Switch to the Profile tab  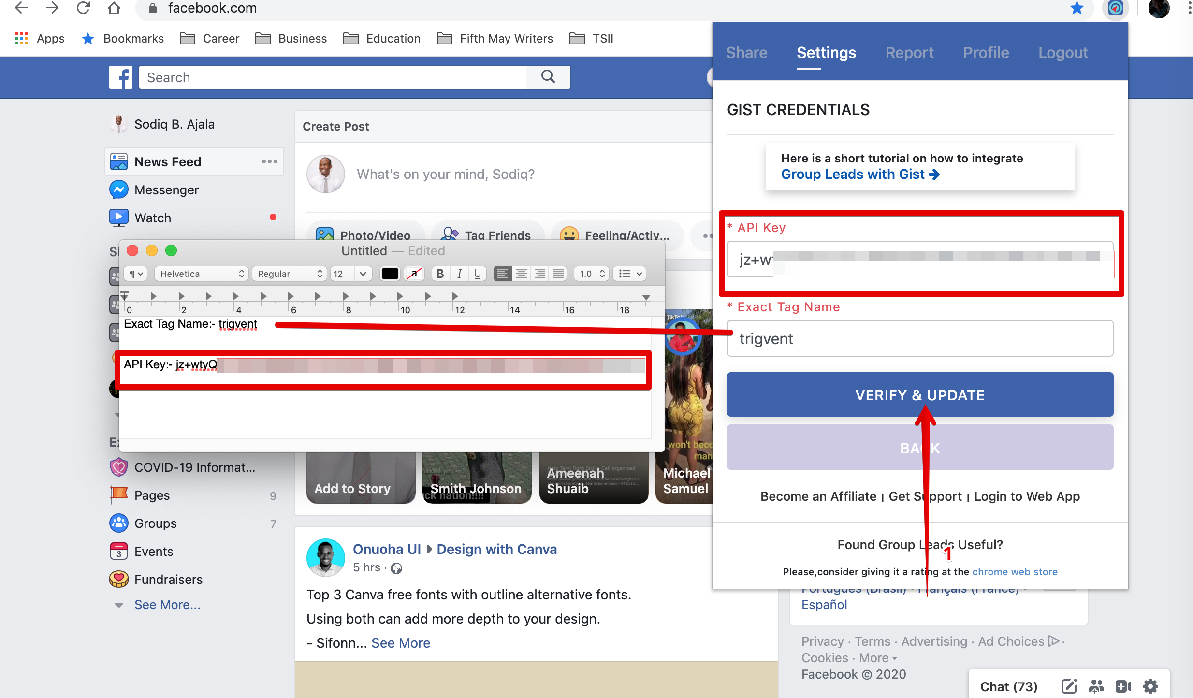[x=986, y=53]
